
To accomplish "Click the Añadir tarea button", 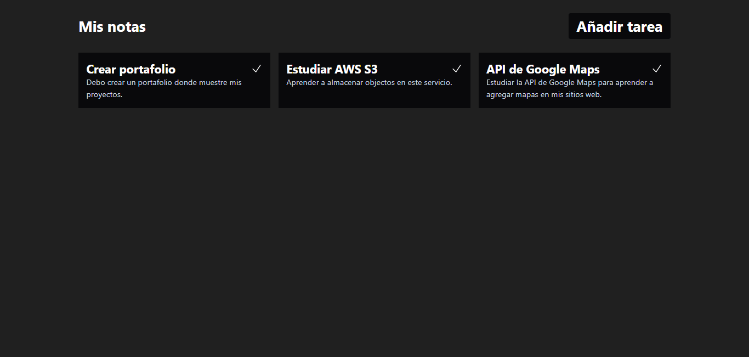I will (x=619, y=26).
